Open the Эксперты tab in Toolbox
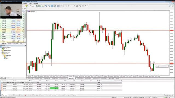175x98 pixels. click(68, 95)
